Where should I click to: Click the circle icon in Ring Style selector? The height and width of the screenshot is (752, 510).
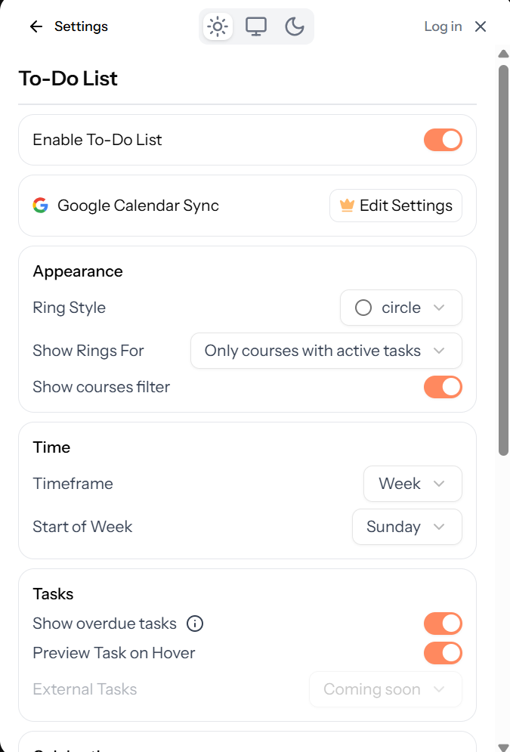(x=363, y=308)
